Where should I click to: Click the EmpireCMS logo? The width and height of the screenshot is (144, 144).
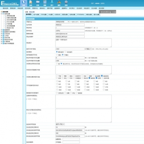pos(10,3)
